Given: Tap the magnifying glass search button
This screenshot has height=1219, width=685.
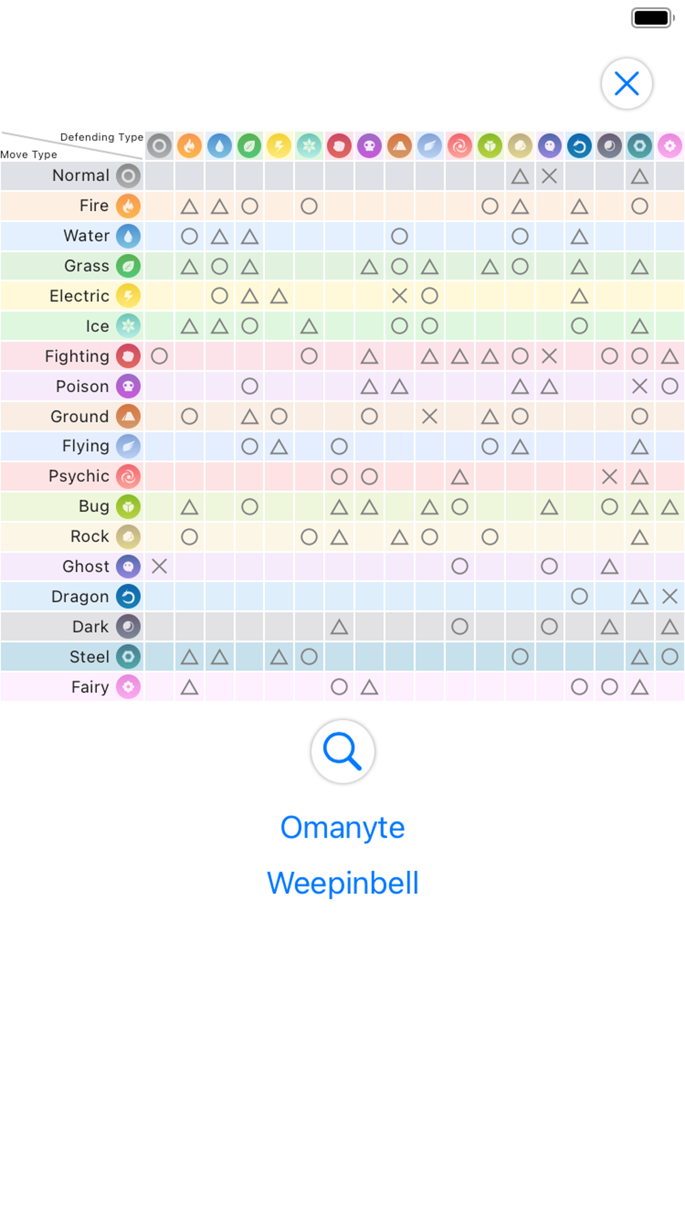Looking at the screenshot, I should click(342, 751).
